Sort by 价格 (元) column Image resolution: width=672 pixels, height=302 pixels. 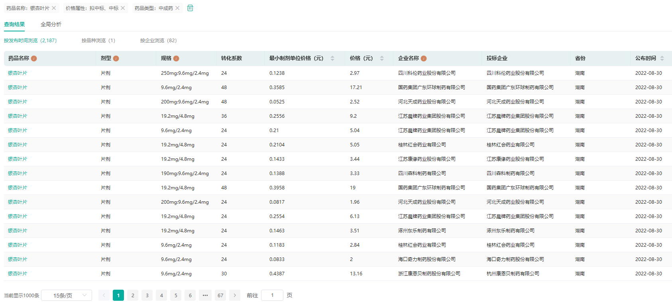[x=382, y=58]
